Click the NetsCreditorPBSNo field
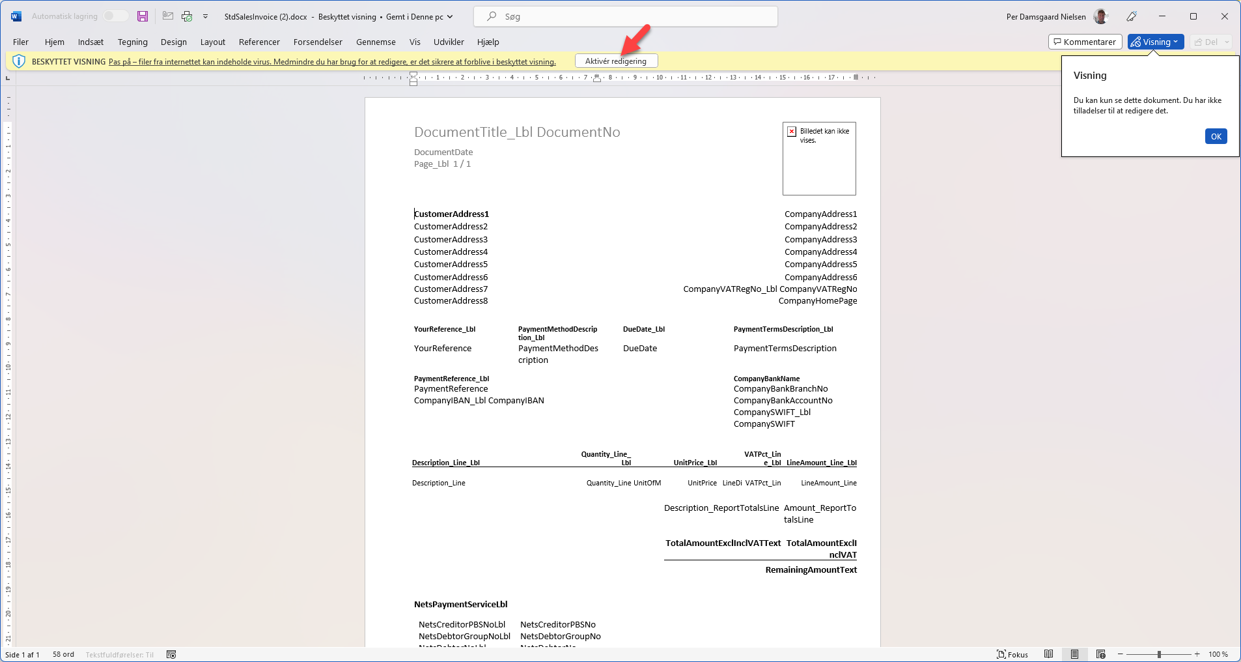Image resolution: width=1241 pixels, height=662 pixels. pyautogui.click(x=558, y=625)
